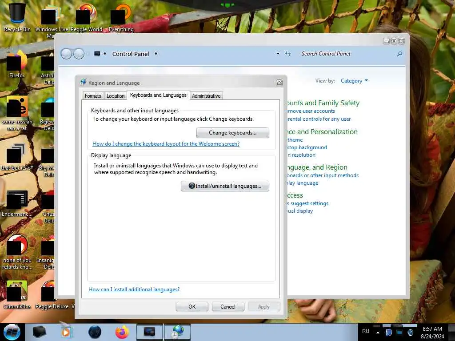Open the theme link under Personalization

pos(295,140)
